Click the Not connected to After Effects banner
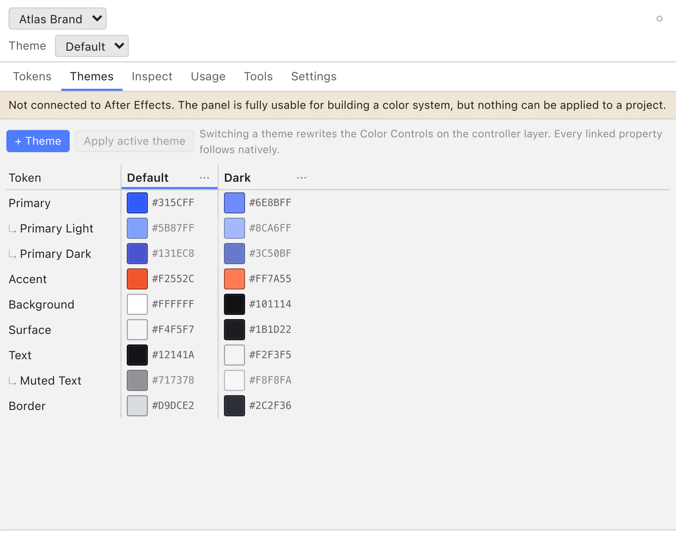The width and height of the screenshot is (676, 541). click(338, 105)
